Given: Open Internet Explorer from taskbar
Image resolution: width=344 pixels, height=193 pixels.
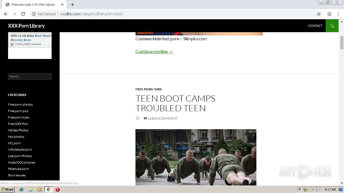Looking at the screenshot, I should click(21, 190).
